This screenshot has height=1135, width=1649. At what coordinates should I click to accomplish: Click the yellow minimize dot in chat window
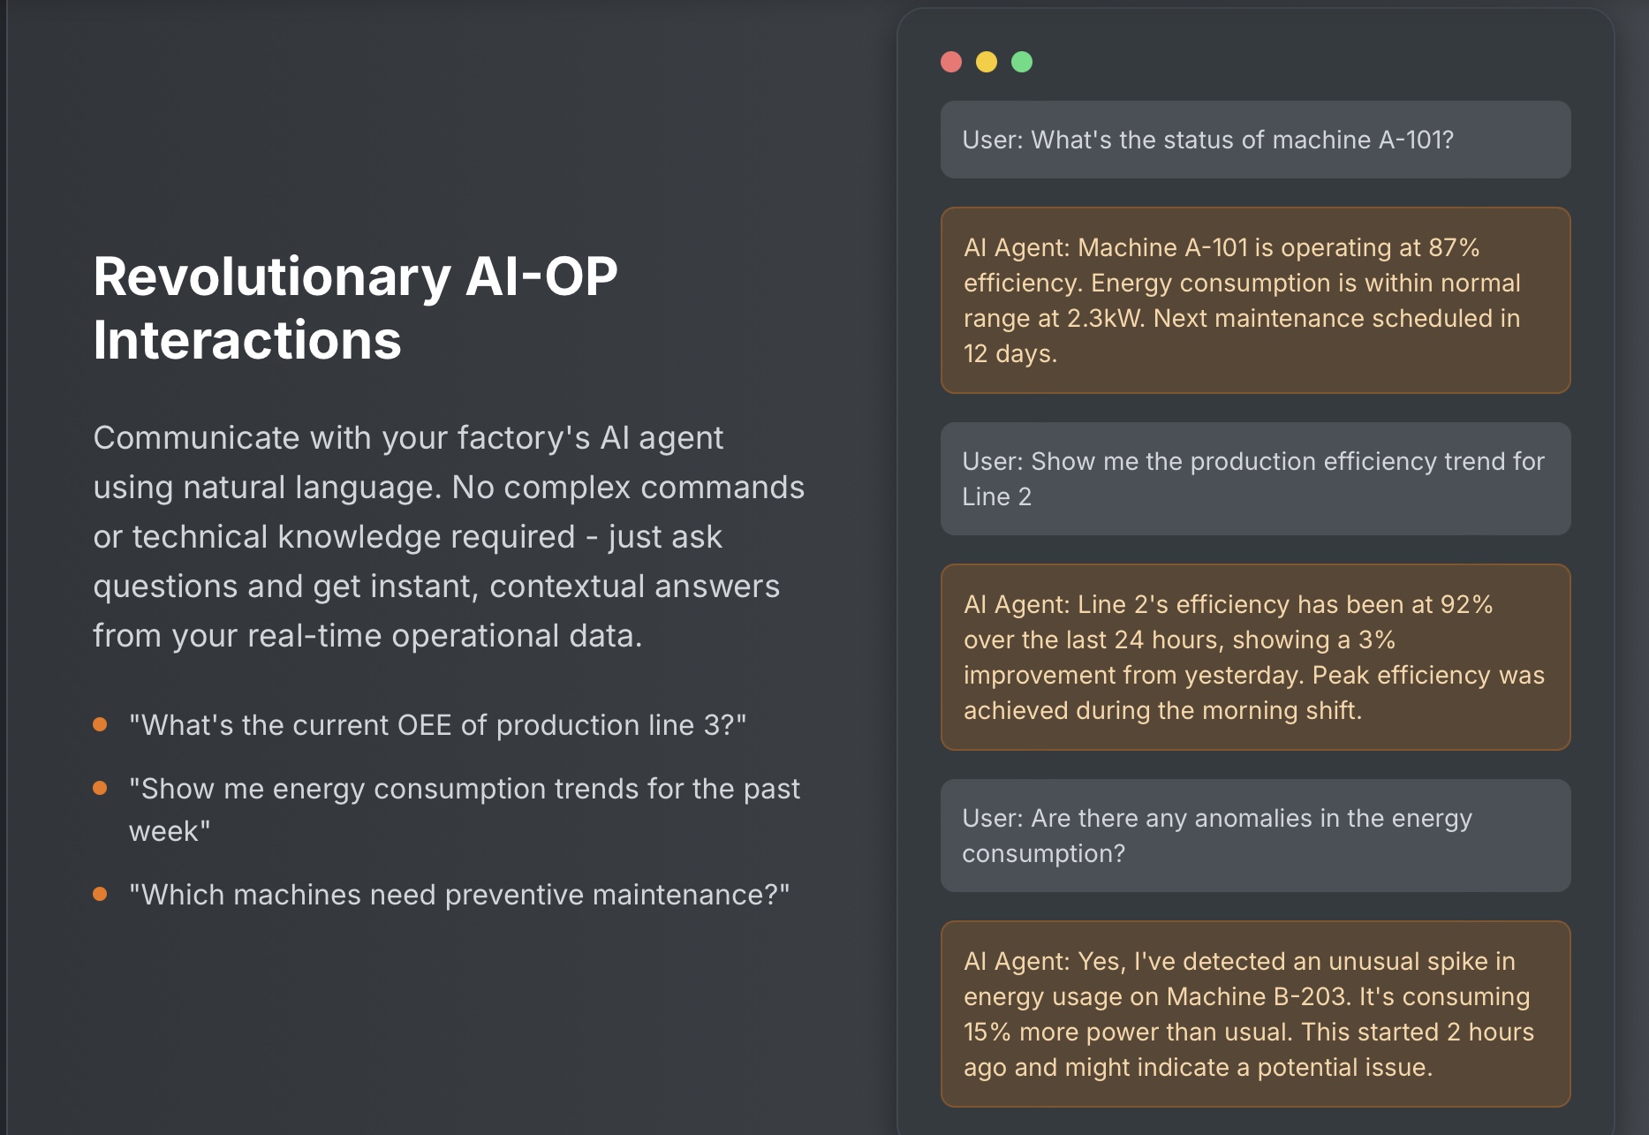tap(987, 62)
